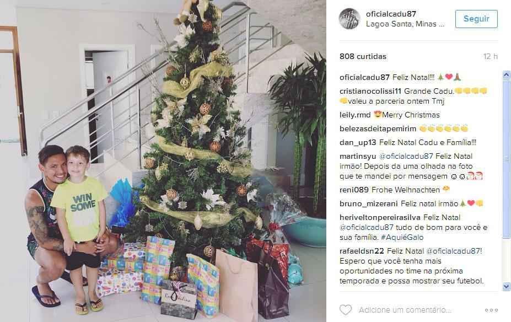The height and width of the screenshot is (322, 511).
Task: Open dan_up13 commenter profile
Action: tap(358, 142)
